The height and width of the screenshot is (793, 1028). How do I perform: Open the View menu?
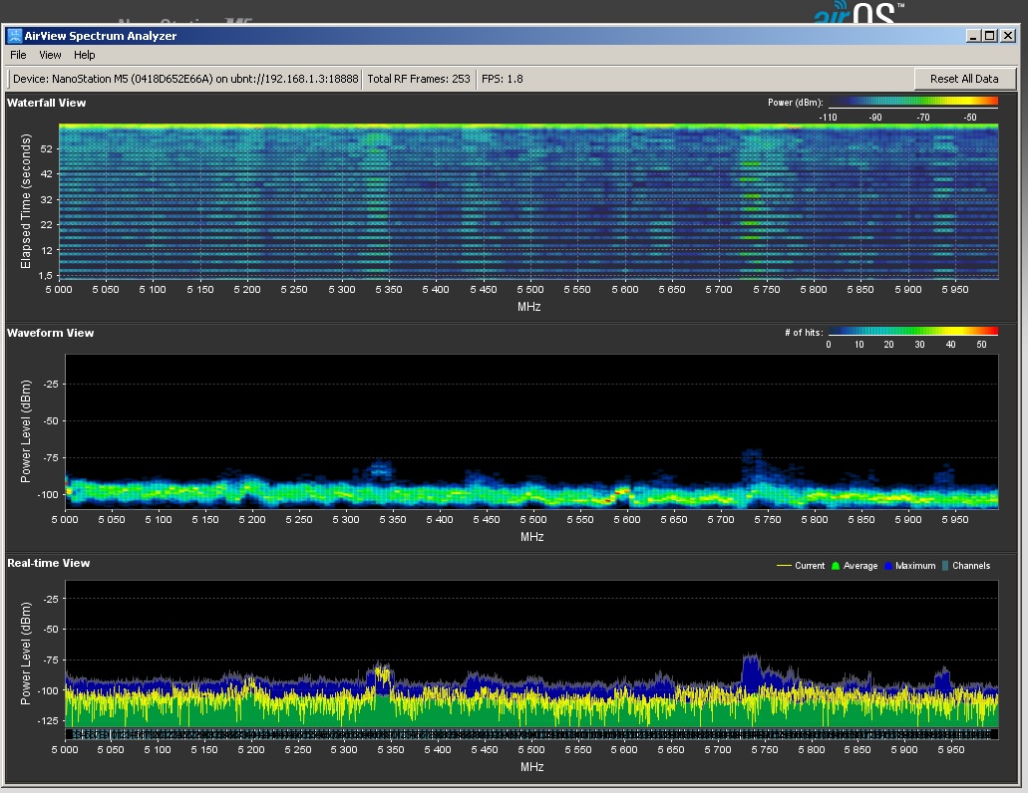coord(50,55)
